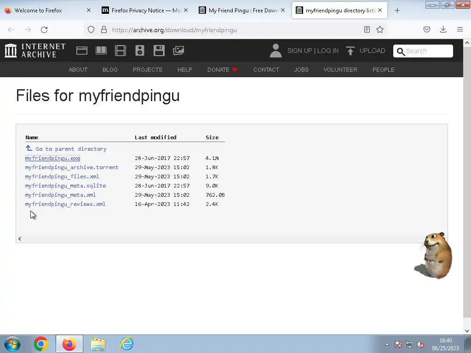Download myfriendpingu.exe file
This screenshot has height=353, width=471.
52,158
